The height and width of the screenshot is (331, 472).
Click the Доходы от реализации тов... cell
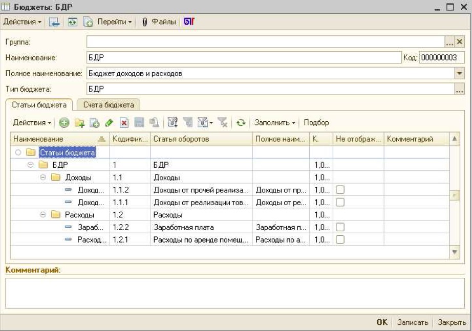201,203
